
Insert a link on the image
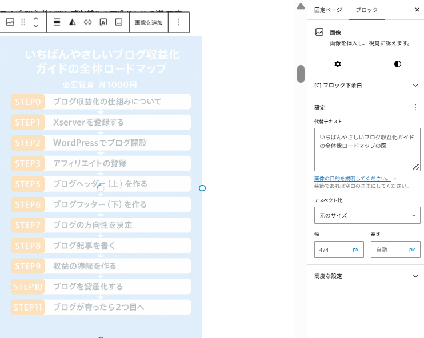coord(88,22)
